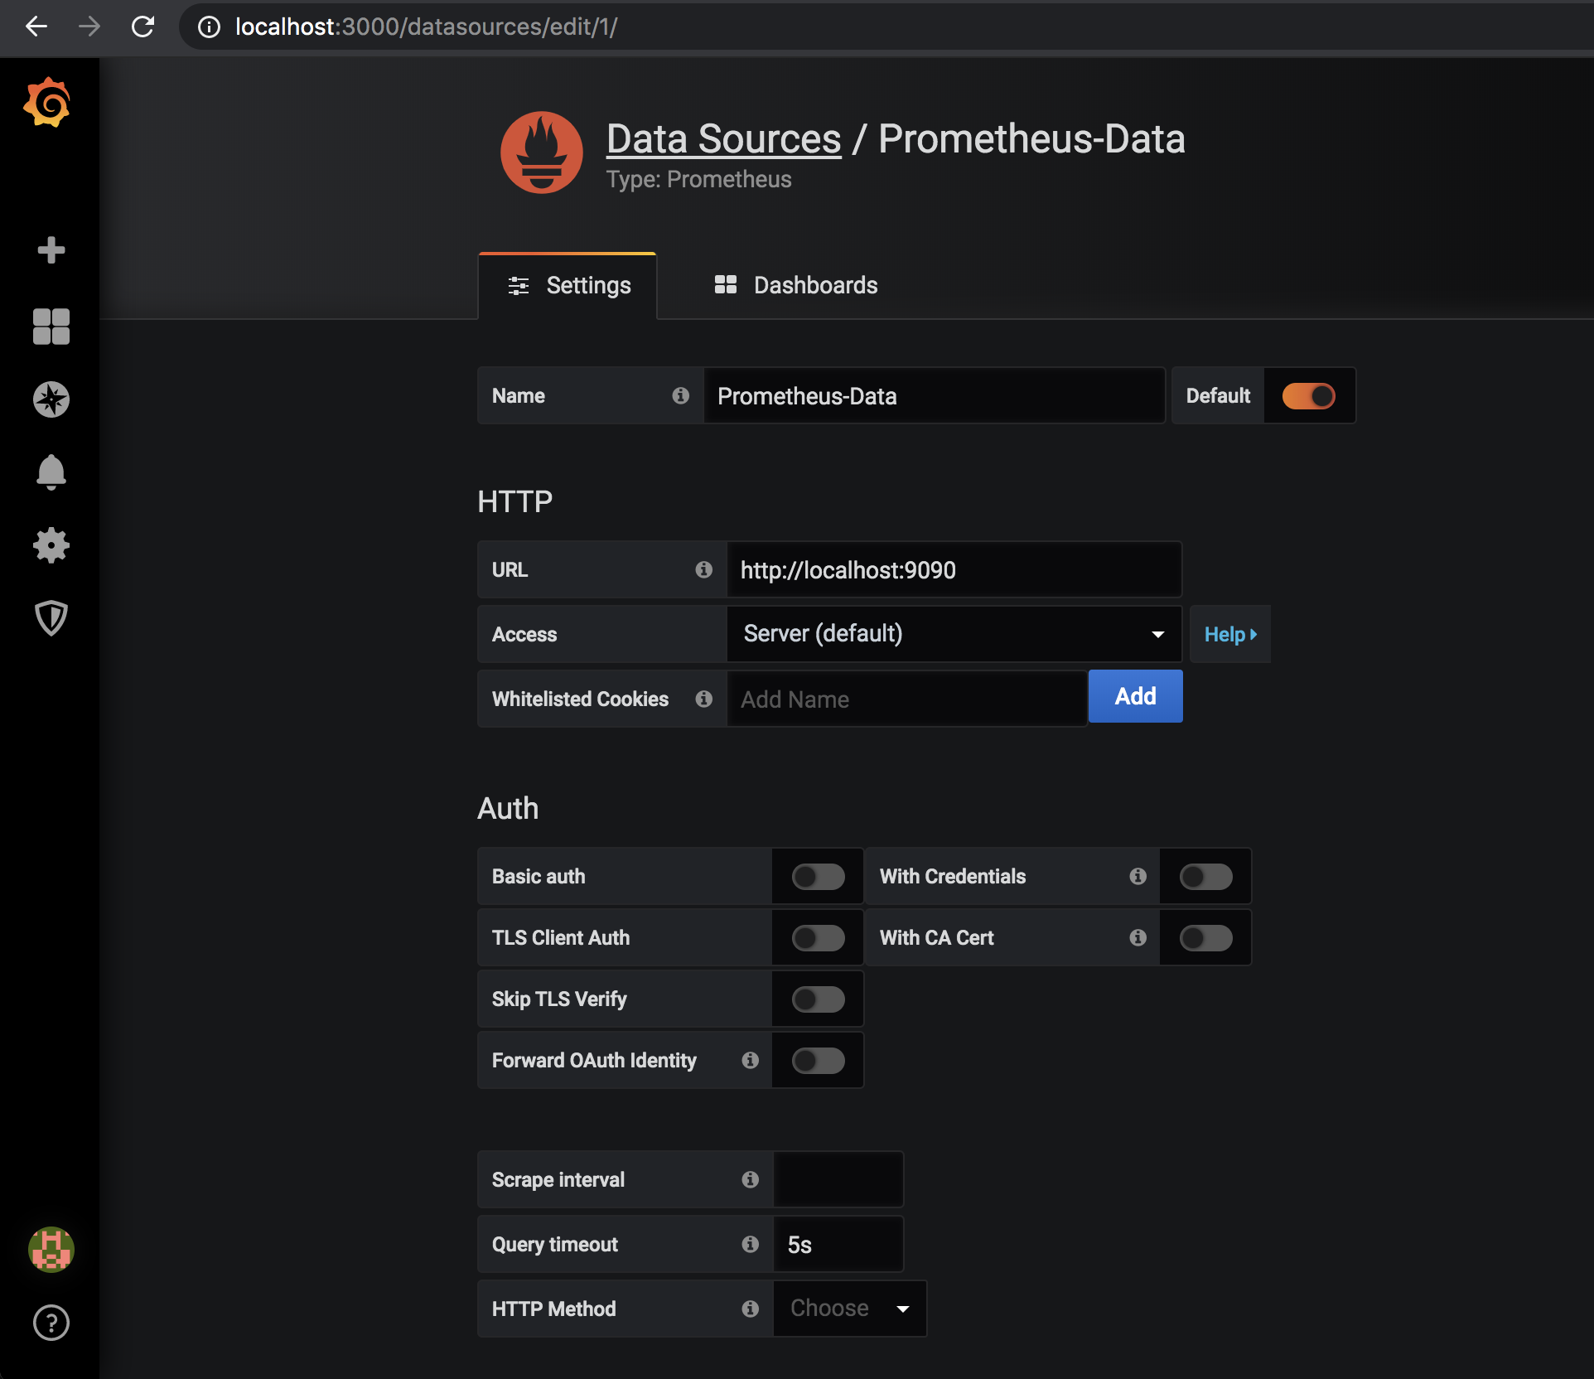Click the Scrape interval input field
Image resolution: width=1594 pixels, height=1379 pixels.
tap(838, 1179)
